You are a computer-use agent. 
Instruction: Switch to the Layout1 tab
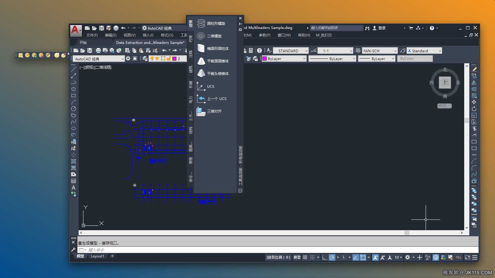tap(97, 256)
